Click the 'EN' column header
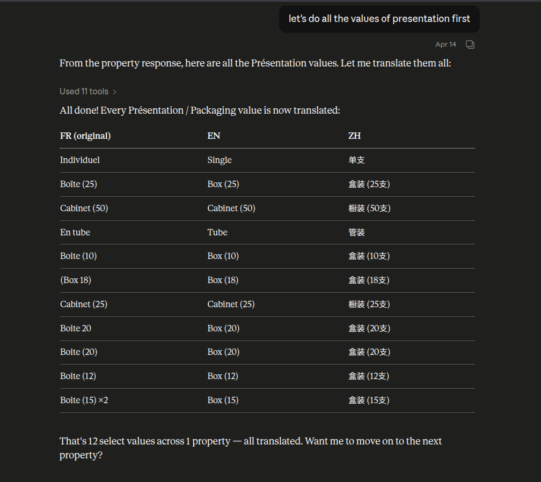 pos(214,136)
